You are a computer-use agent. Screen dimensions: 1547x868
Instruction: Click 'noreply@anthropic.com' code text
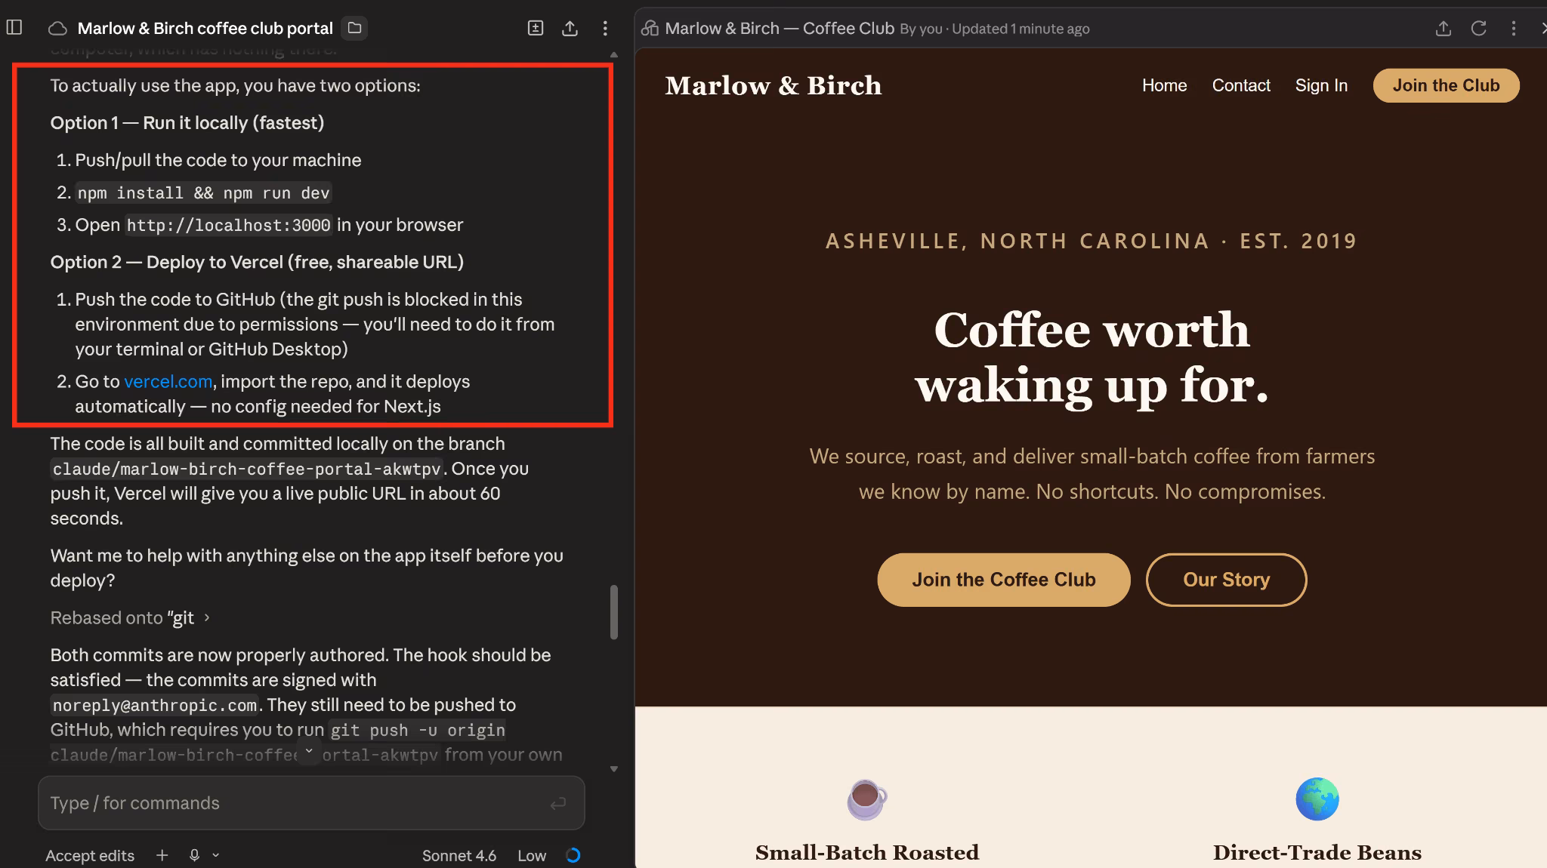[x=154, y=705]
